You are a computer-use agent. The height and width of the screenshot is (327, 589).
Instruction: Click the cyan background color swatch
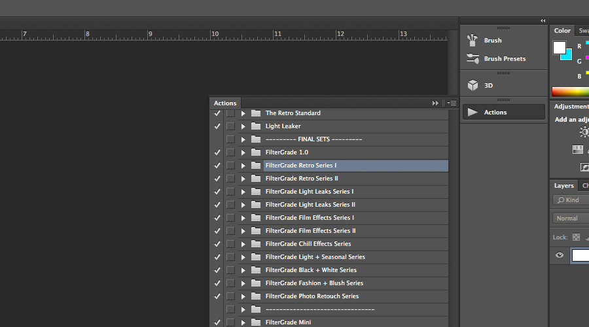(567, 56)
